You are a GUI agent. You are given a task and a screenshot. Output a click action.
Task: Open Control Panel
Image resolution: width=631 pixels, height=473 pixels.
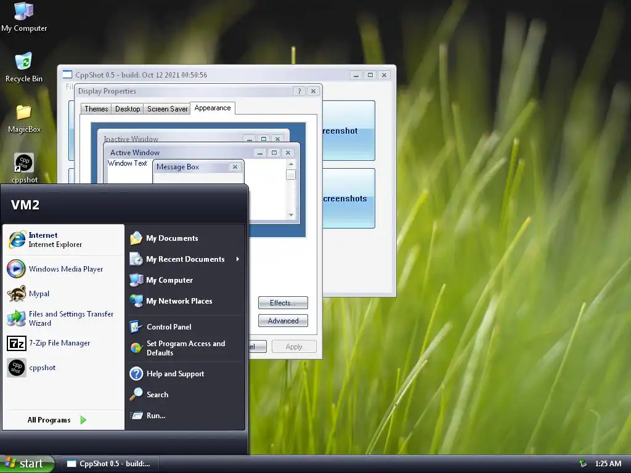point(185,326)
